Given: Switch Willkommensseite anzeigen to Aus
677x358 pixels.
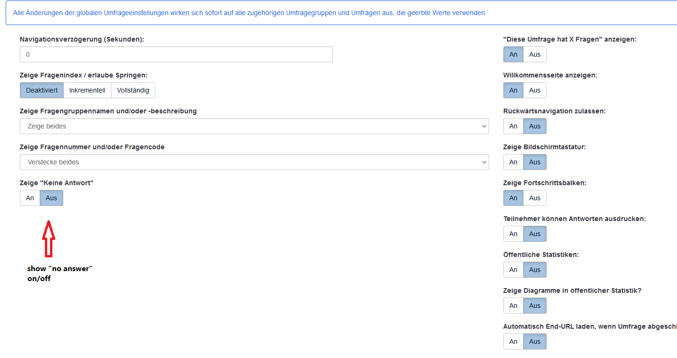Looking at the screenshot, I should pyautogui.click(x=534, y=90).
